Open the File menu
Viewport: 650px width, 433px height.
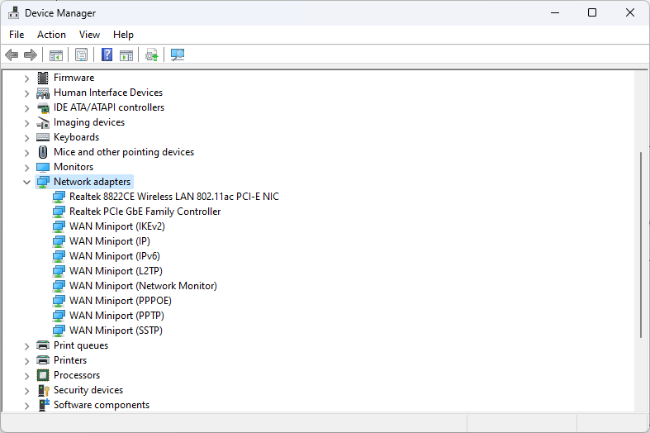pos(17,35)
